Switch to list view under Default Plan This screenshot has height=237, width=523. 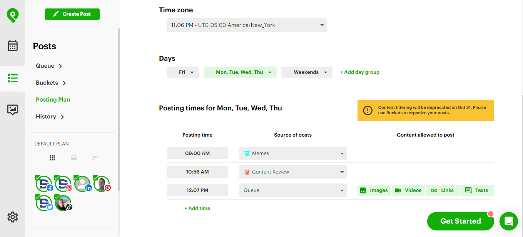point(74,157)
